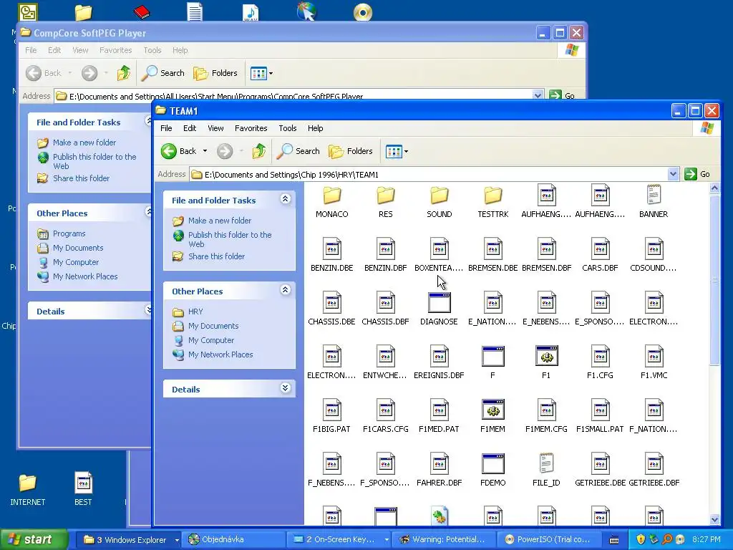Open the MONACO folder in TEAM1
Screen dimensions: 733x550
(x=331, y=201)
